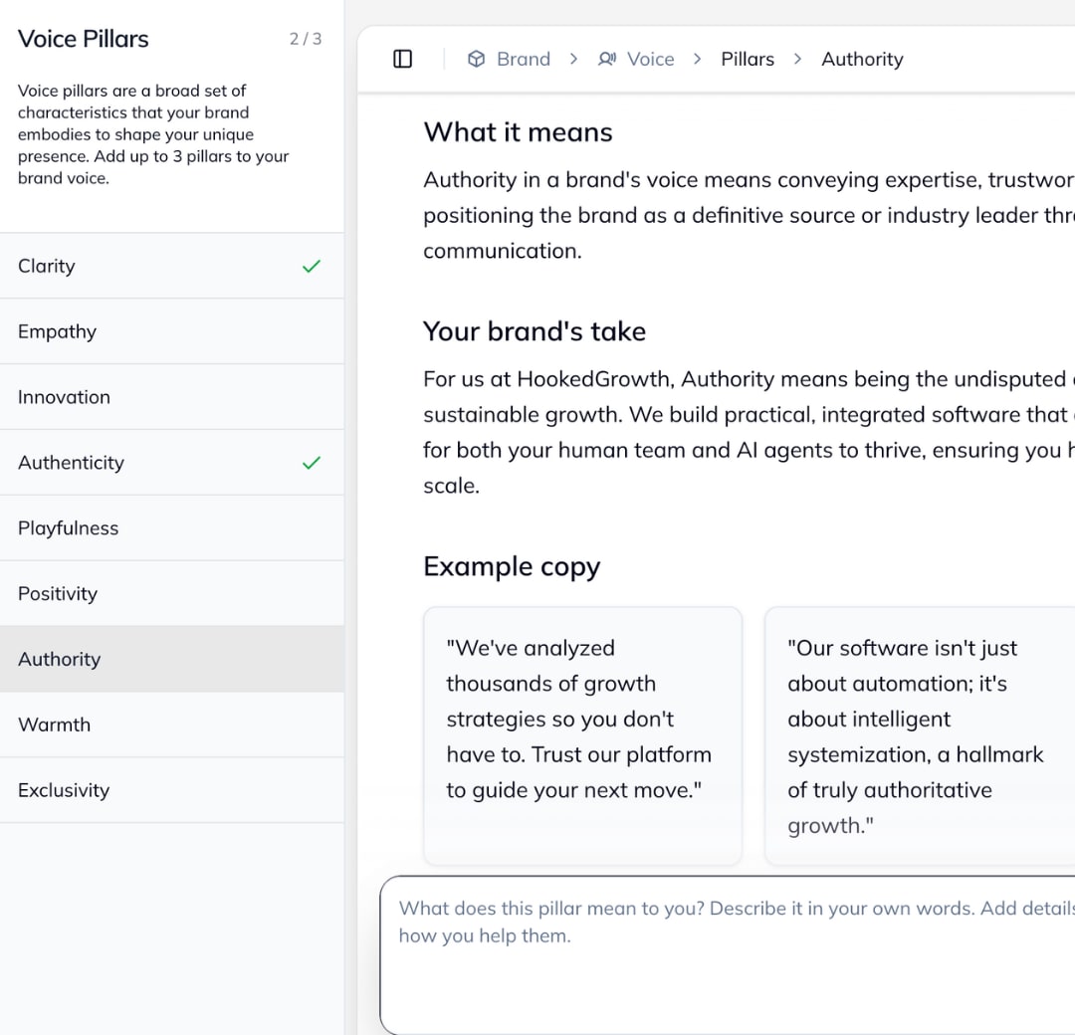The width and height of the screenshot is (1075, 1035).
Task: Click the chevron after Pillars breadcrumb
Action: [x=797, y=59]
